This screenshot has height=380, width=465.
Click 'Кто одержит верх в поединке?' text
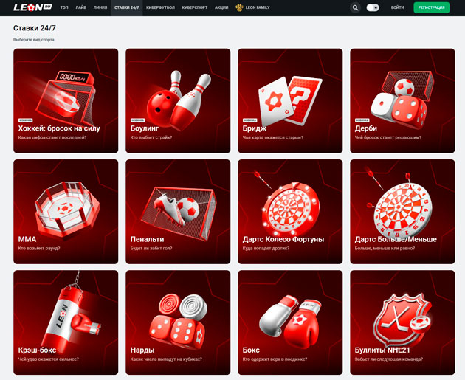(x=275, y=359)
